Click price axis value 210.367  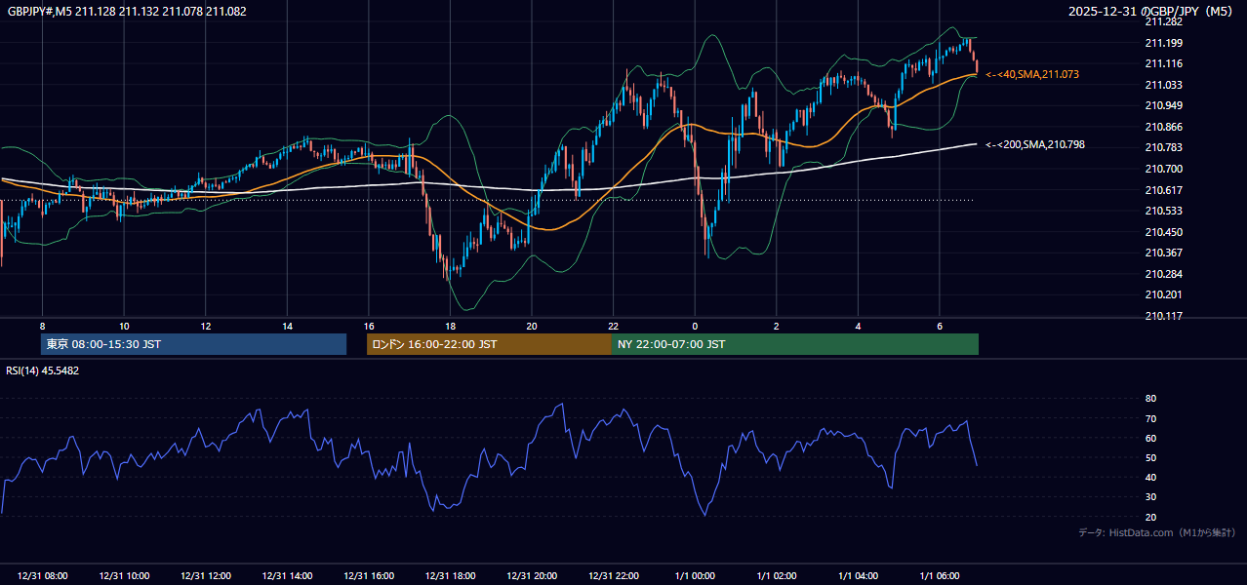point(1163,253)
